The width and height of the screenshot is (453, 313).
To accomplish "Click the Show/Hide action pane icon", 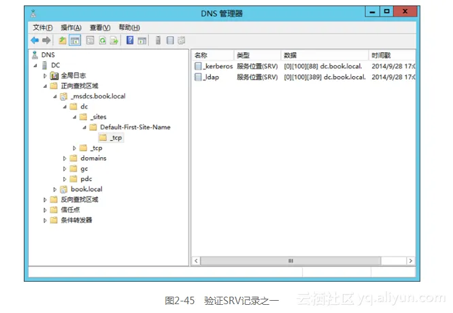I will [142, 41].
